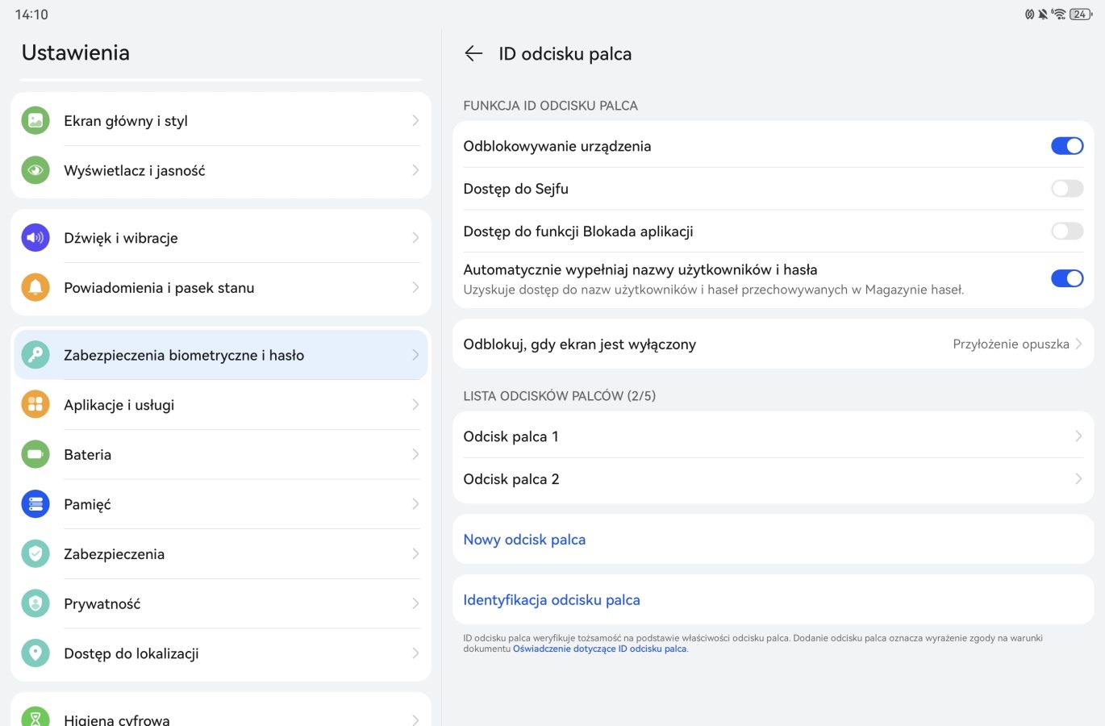Tap the Aplikacje i usługi grid icon
The width and height of the screenshot is (1105, 726).
coord(35,405)
